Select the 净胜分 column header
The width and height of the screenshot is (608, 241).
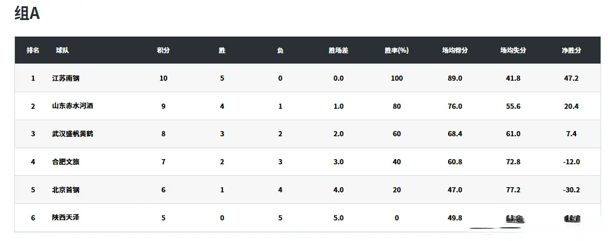(x=571, y=50)
